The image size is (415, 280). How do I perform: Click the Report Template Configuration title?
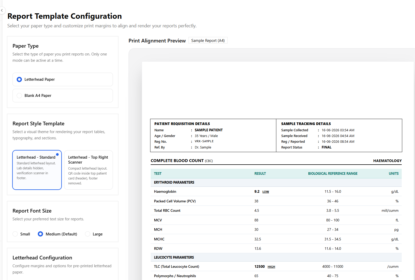click(x=65, y=16)
